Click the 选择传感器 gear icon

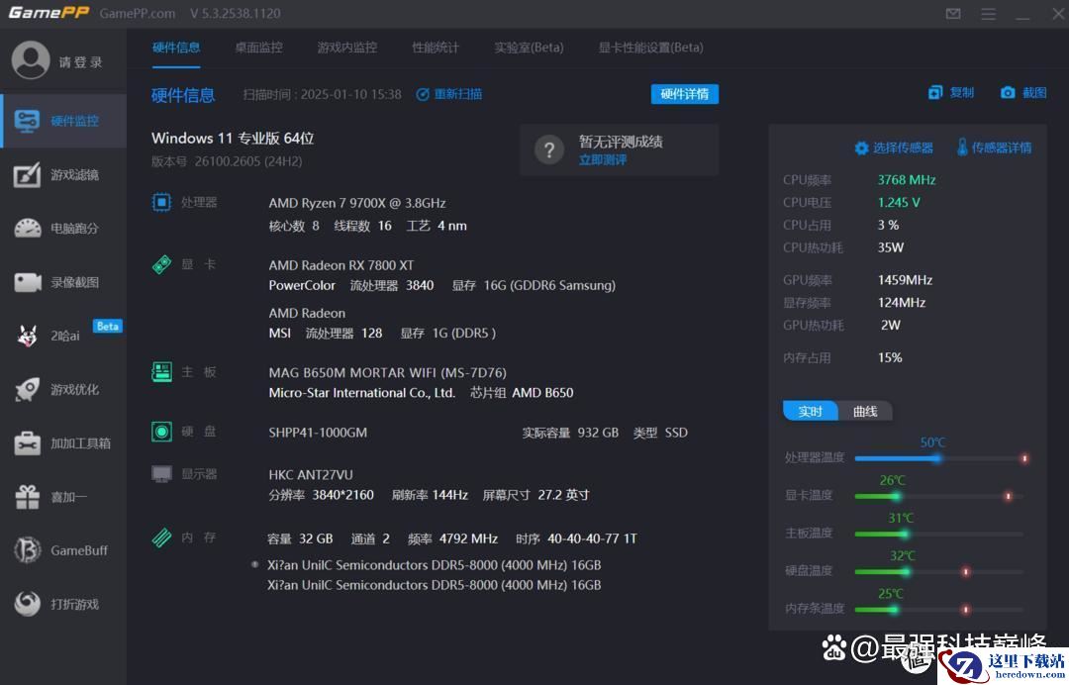click(x=862, y=147)
